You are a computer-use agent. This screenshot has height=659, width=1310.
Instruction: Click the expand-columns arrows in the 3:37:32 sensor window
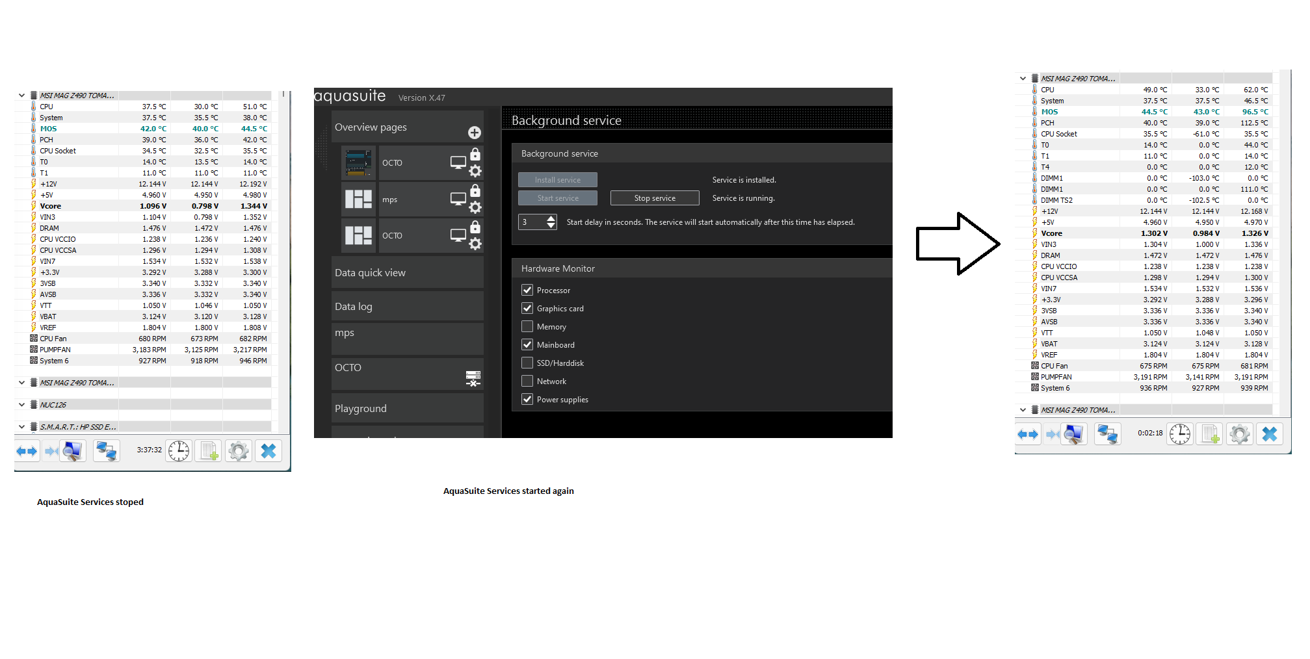pos(27,451)
